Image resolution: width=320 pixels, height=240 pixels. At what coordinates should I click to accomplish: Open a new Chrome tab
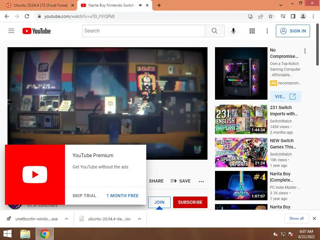click(x=159, y=5)
